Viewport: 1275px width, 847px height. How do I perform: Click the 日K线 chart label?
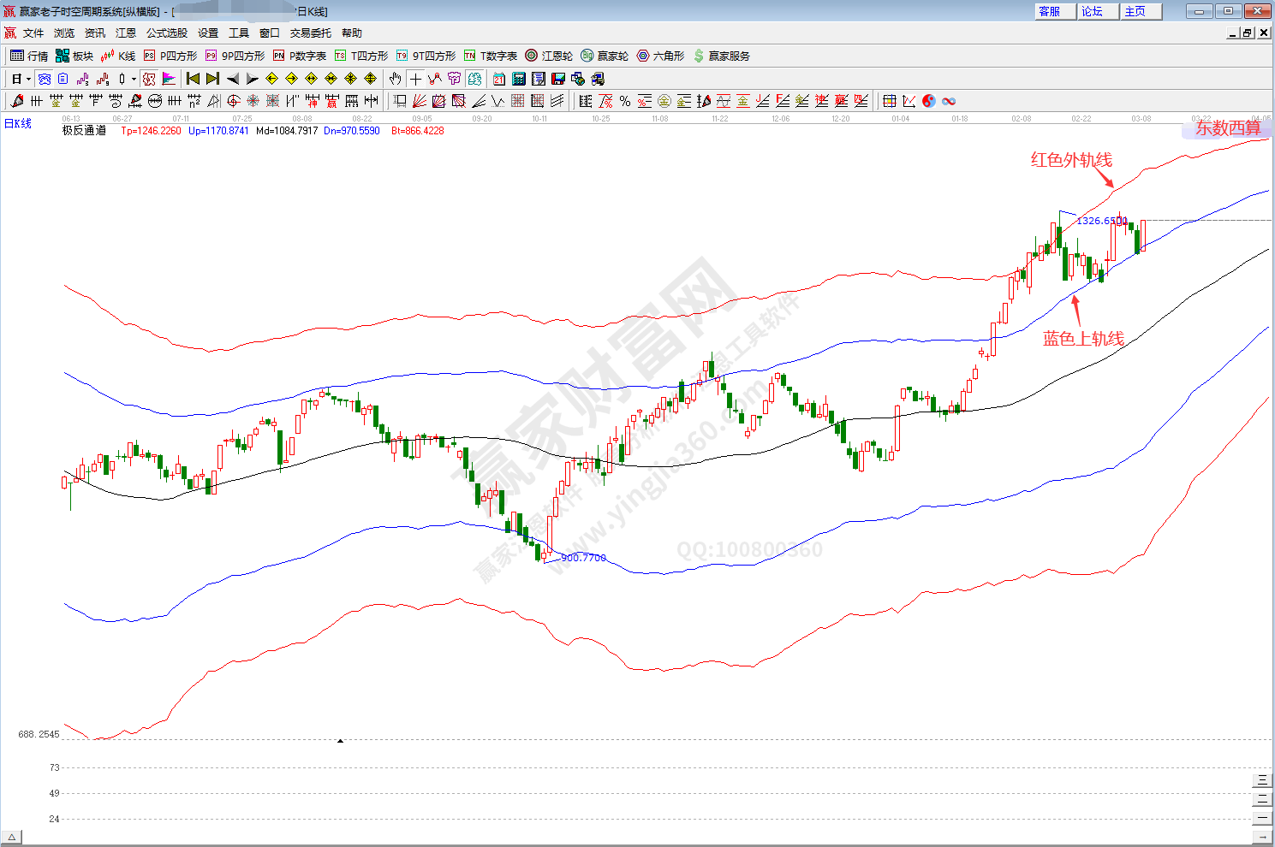point(18,124)
